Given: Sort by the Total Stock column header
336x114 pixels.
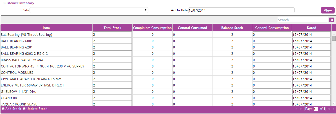Looking at the screenshot, I should [x=112, y=28].
